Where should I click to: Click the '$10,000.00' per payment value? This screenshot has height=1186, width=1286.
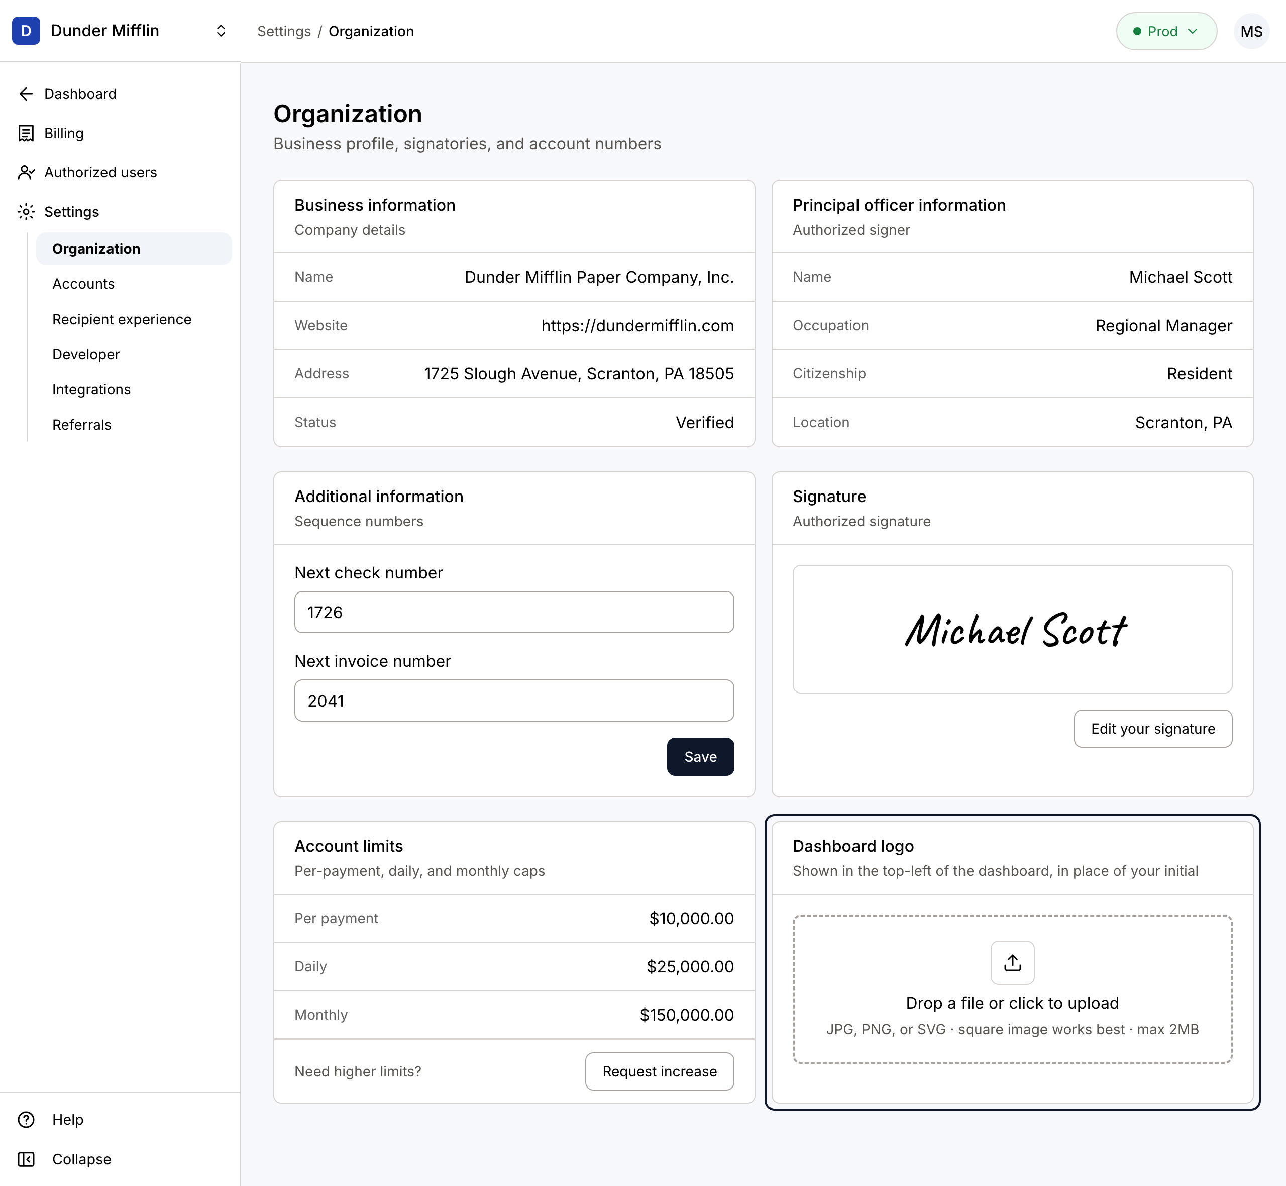pyautogui.click(x=691, y=918)
